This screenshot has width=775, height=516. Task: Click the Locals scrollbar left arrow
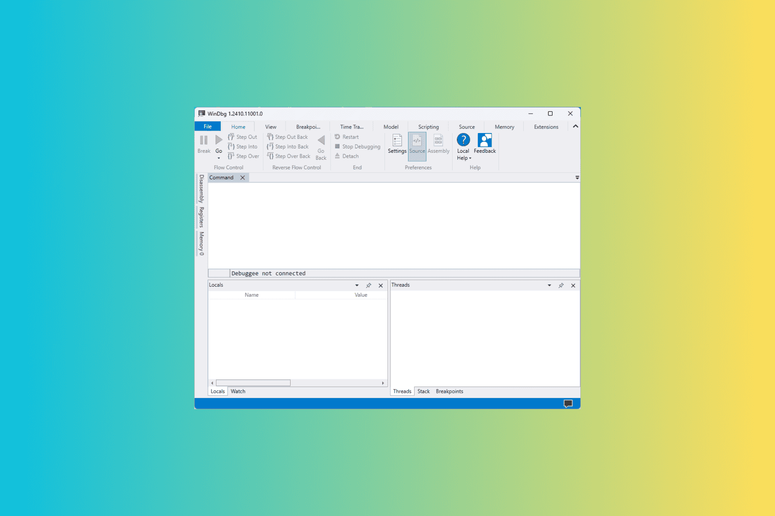[x=212, y=383]
